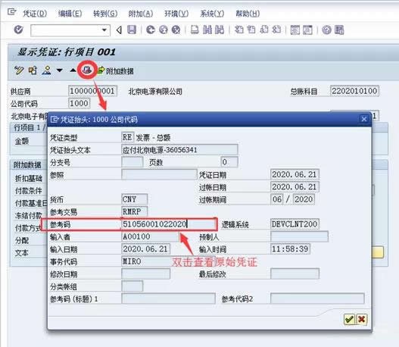Close the 凭证抬头 dialog window

click(x=364, y=119)
